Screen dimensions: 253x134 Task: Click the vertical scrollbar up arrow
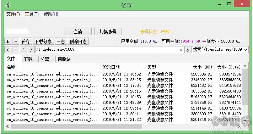[245, 66]
